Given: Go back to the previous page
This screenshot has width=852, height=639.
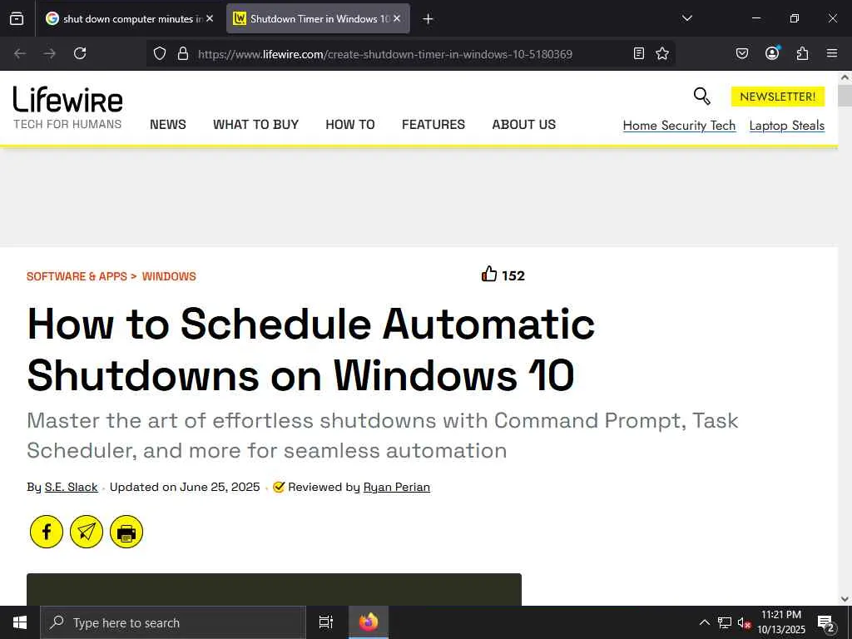Looking at the screenshot, I should [20, 53].
